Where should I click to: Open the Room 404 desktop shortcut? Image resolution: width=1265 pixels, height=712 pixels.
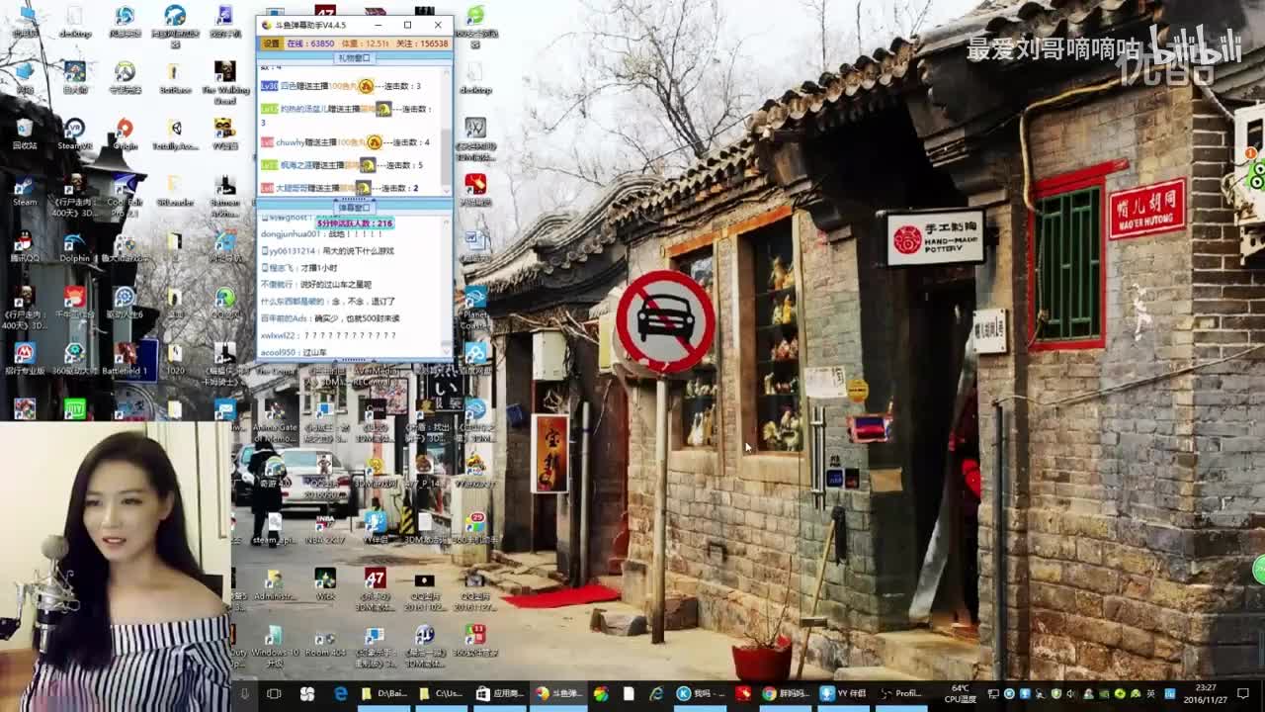coord(325,640)
